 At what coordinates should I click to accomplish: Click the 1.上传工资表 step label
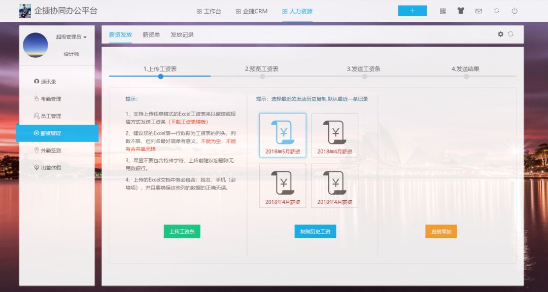[160, 69]
